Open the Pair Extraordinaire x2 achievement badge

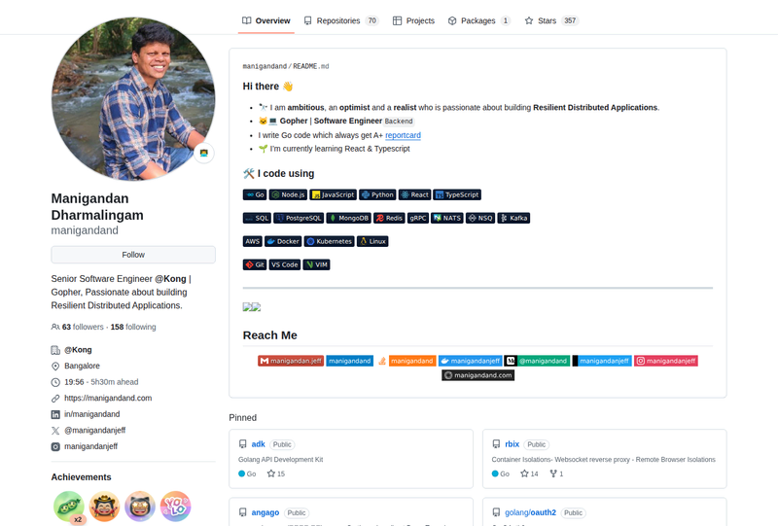click(69, 507)
